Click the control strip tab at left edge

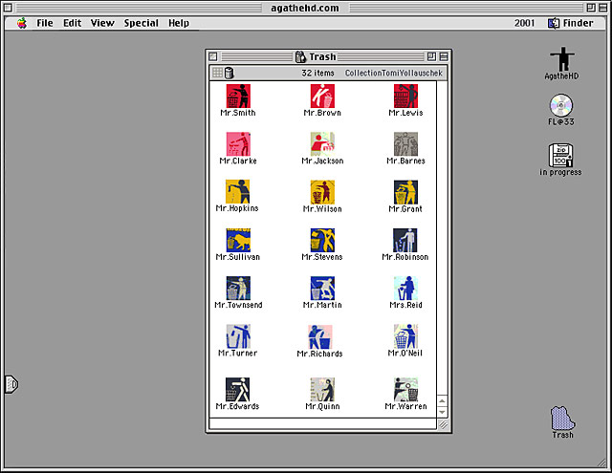(11, 384)
